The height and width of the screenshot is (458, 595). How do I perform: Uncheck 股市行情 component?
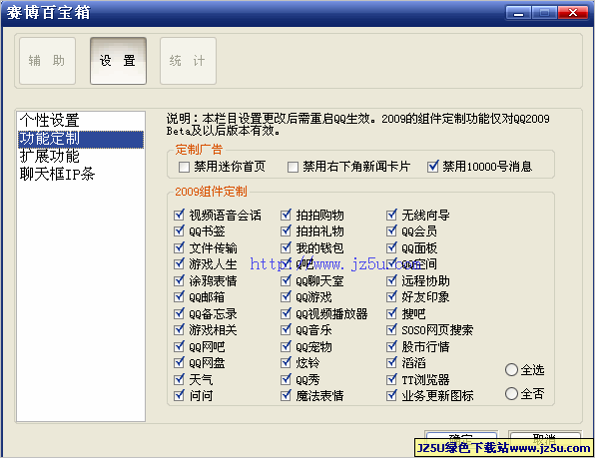coord(391,346)
